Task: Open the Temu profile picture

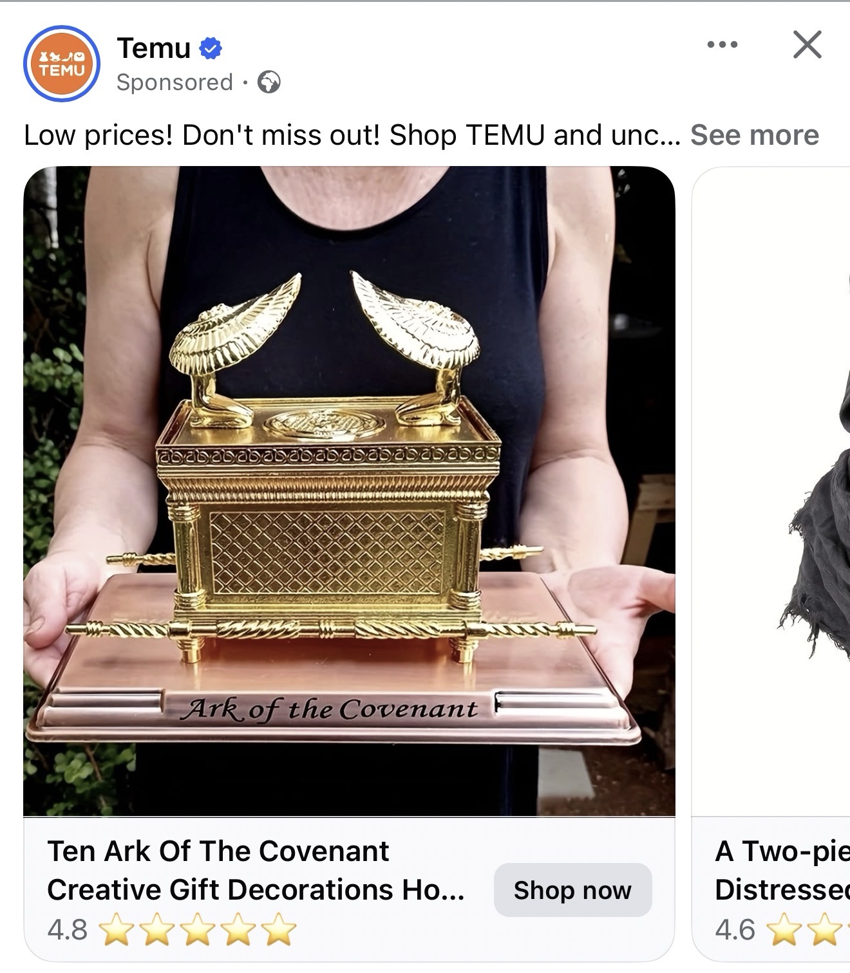Action: click(62, 64)
